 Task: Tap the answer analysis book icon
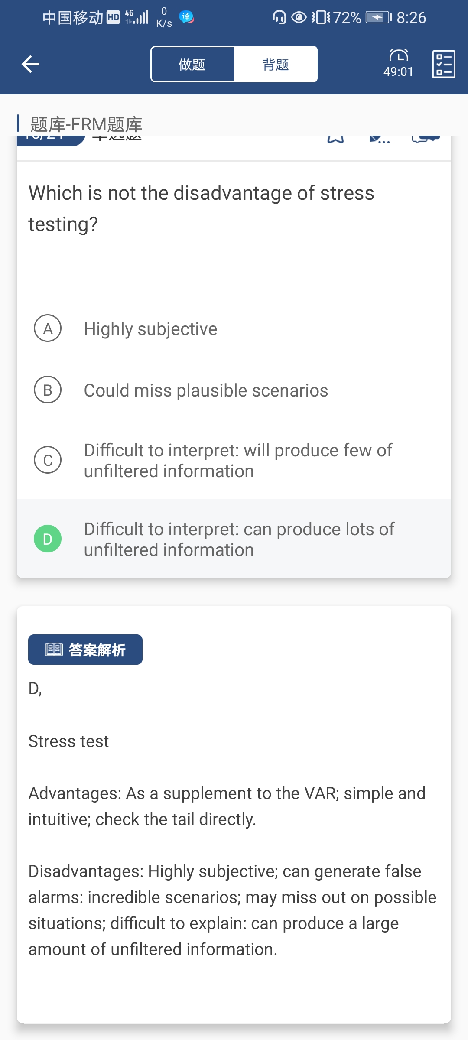click(54, 650)
